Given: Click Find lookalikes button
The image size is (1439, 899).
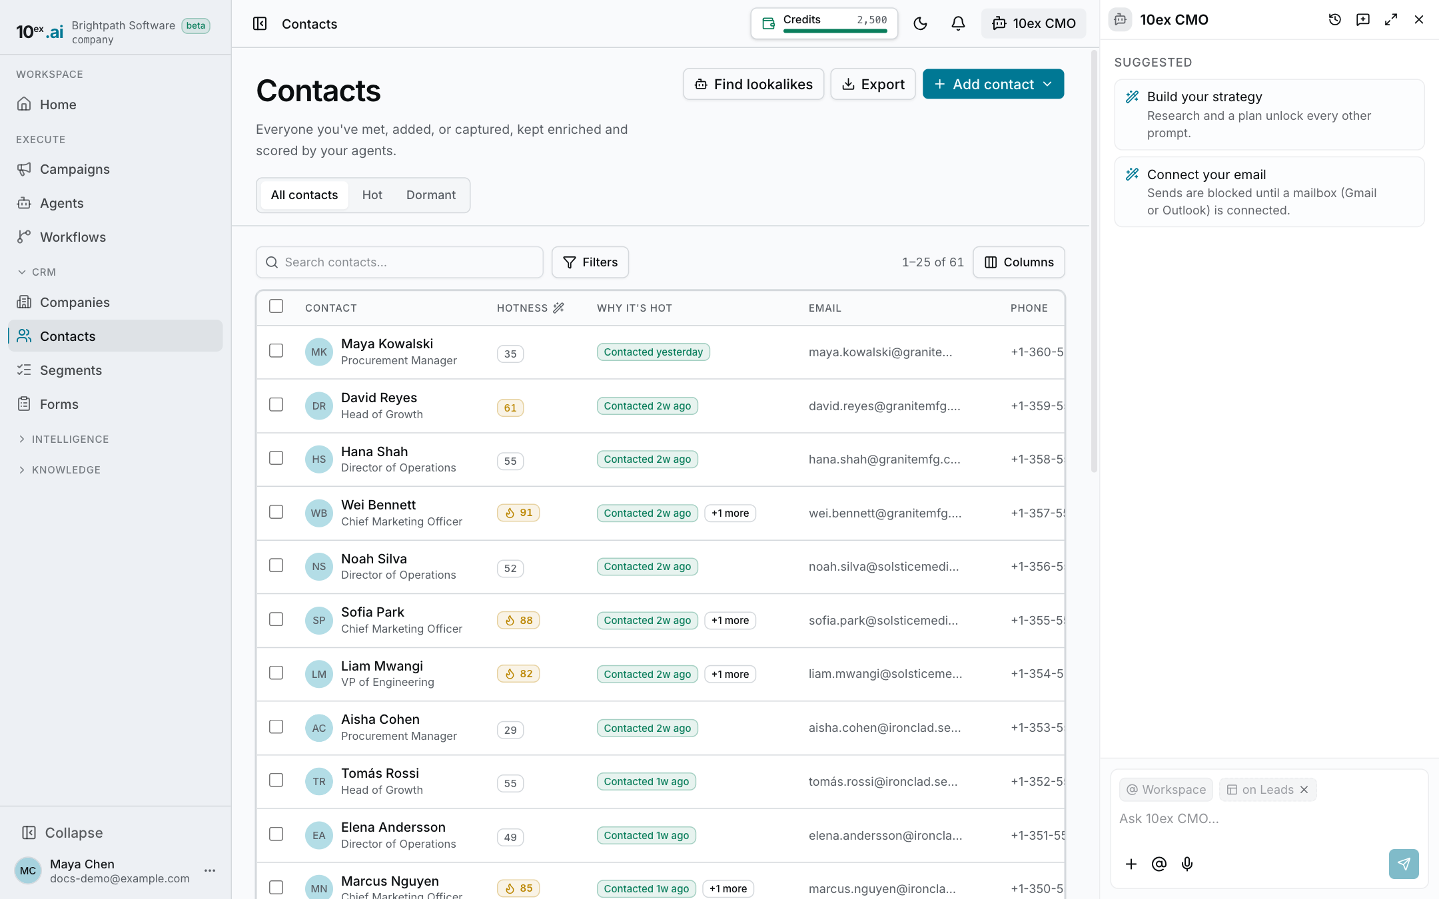Looking at the screenshot, I should point(753,84).
